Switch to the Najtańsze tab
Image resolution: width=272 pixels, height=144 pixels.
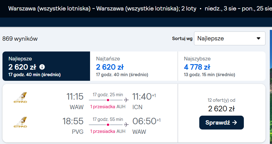click(134, 66)
